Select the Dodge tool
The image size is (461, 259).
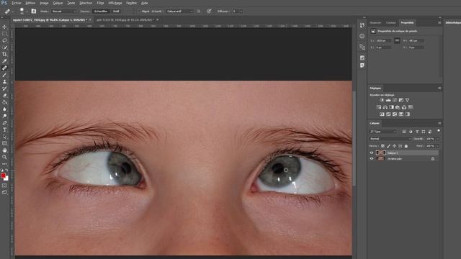tap(4, 116)
